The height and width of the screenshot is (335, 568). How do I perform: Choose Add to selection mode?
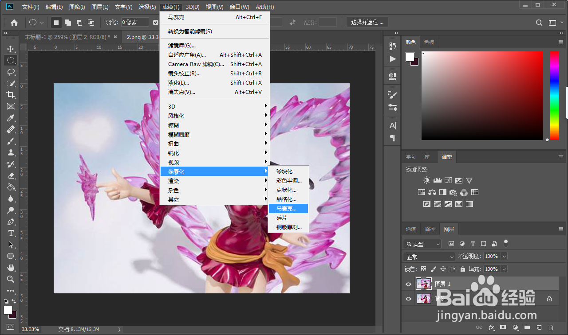coord(68,22)
